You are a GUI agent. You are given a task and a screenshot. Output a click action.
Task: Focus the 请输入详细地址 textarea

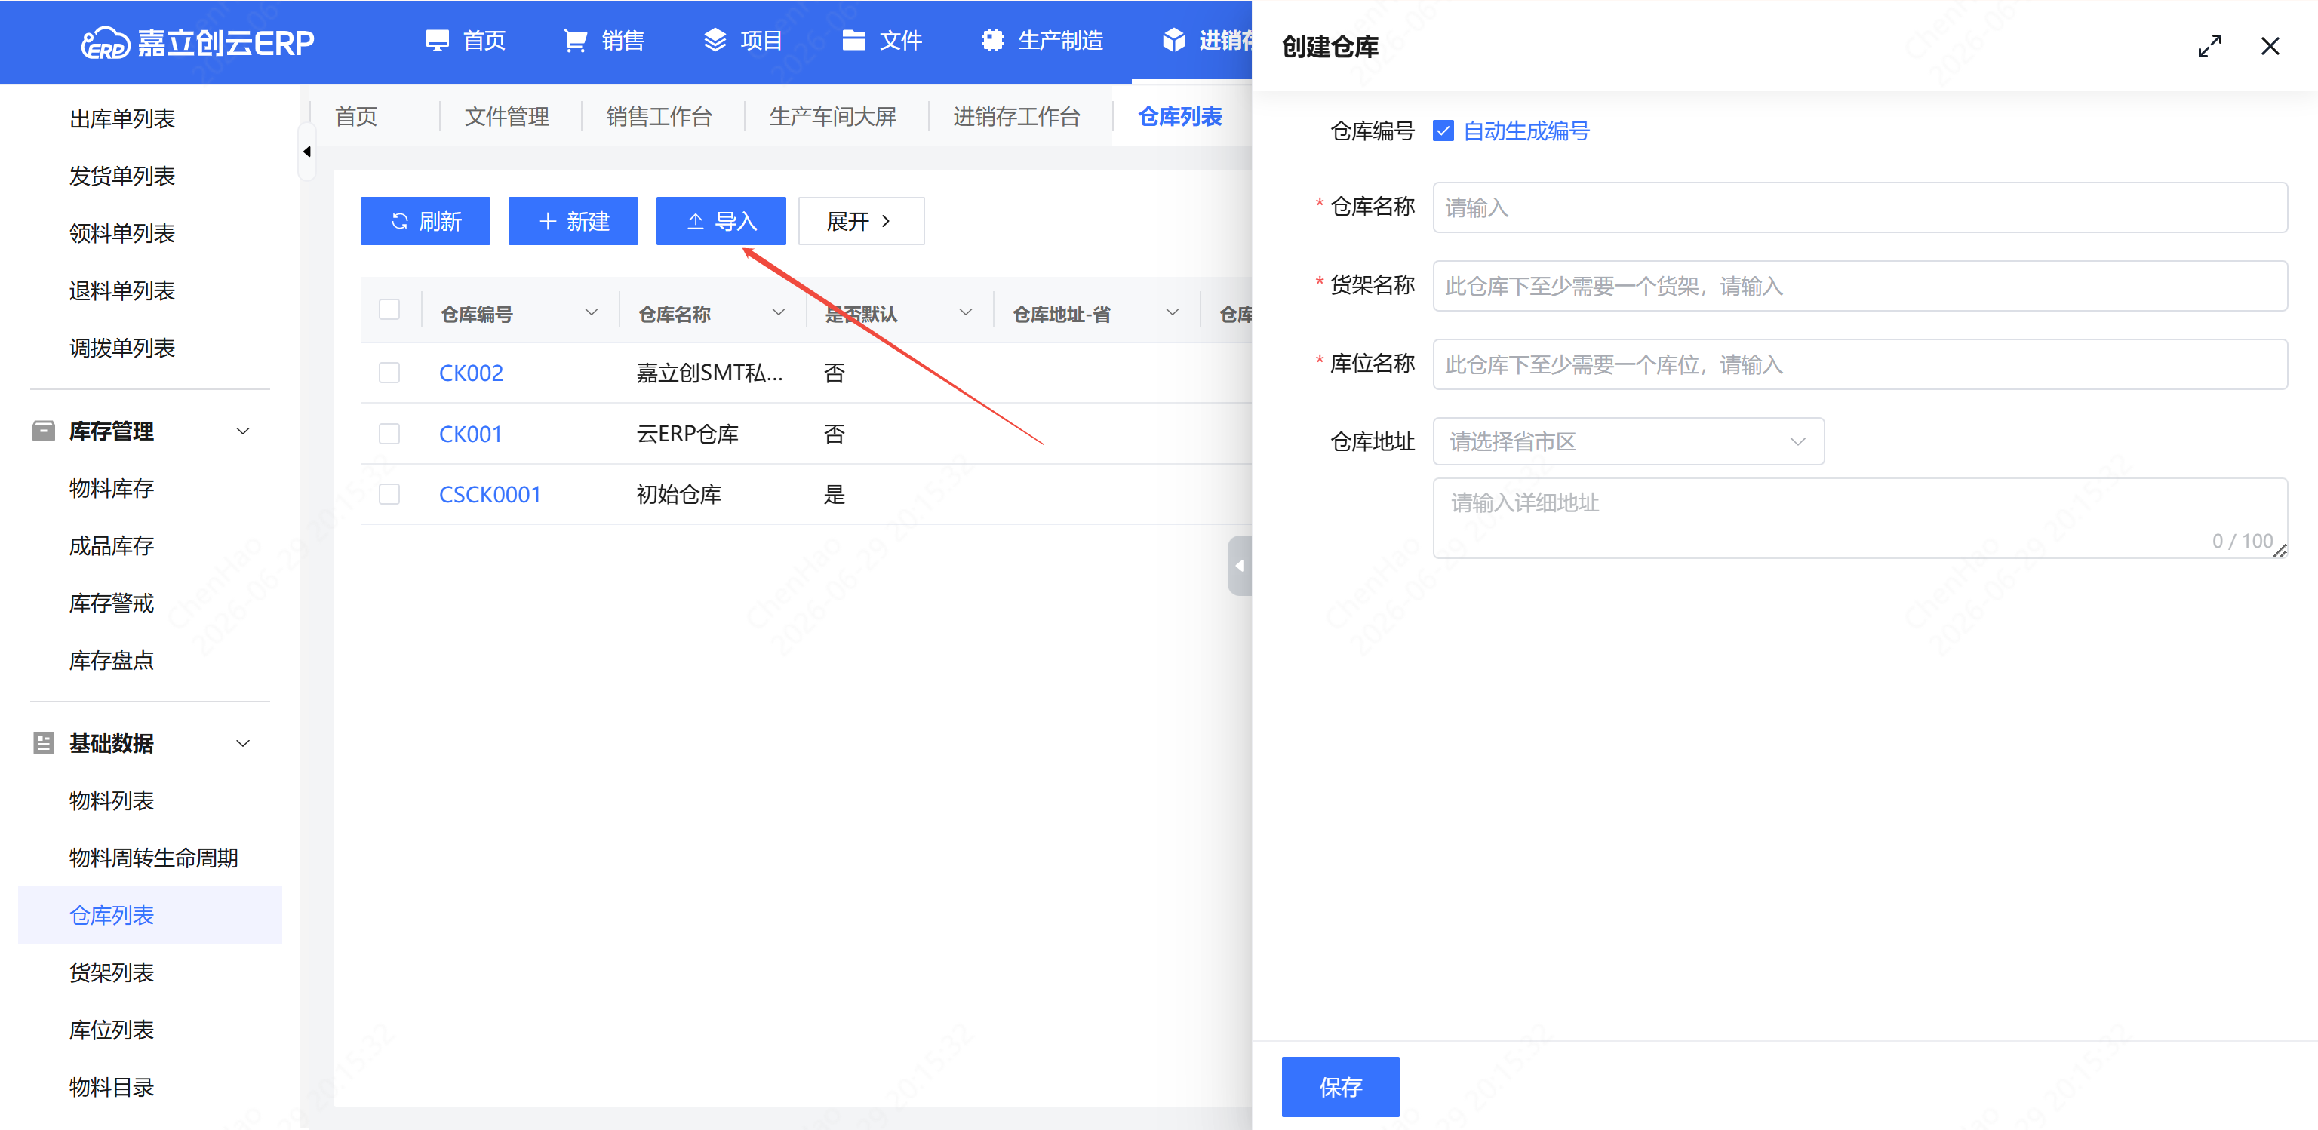pos(1860,518)
